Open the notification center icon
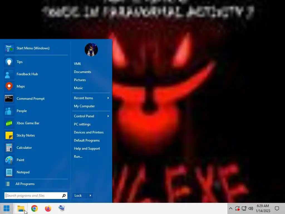This screenshot has height=214, width=285. coord(277,208)
